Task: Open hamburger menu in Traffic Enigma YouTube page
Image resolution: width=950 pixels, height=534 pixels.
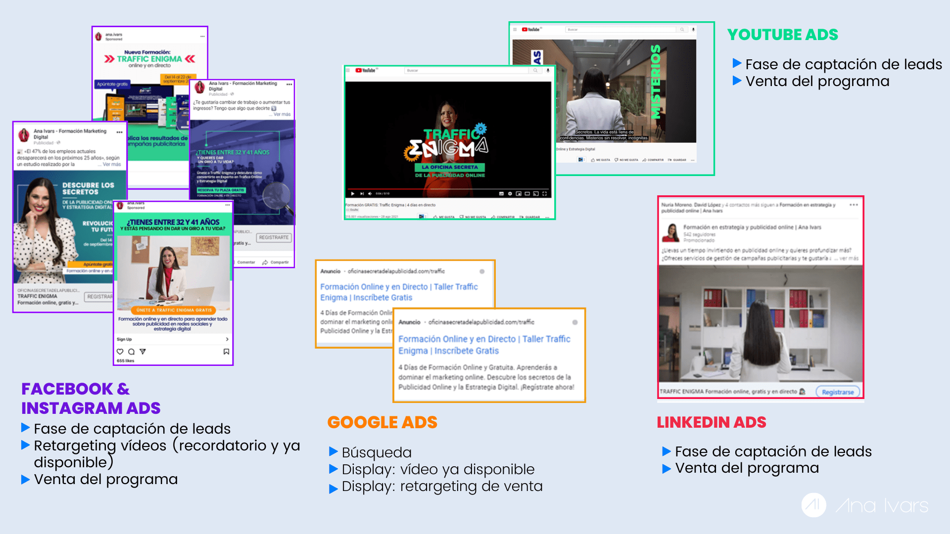Action: (x=348, y=70)
